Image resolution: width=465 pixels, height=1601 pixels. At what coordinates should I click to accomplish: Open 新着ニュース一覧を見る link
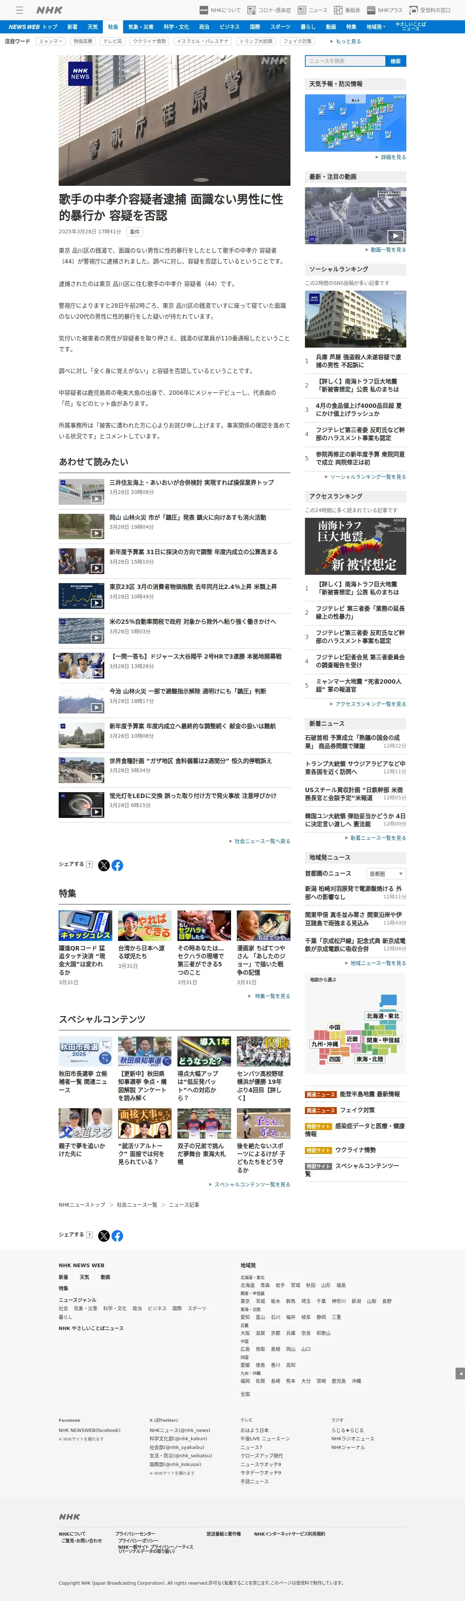[x=376, y=838]
